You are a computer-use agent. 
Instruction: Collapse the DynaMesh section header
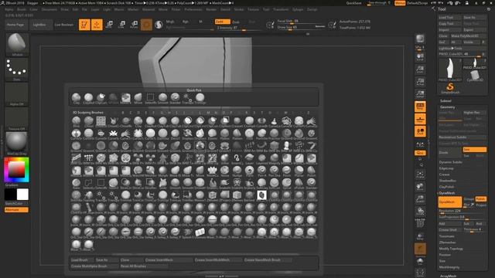[447, 193]
